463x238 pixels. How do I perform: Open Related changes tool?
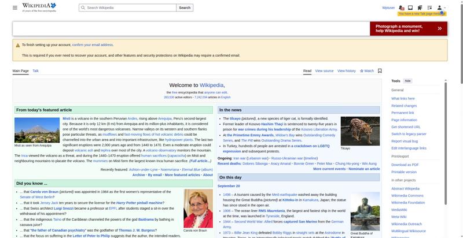pyautogui.click(x=404, y=106)
